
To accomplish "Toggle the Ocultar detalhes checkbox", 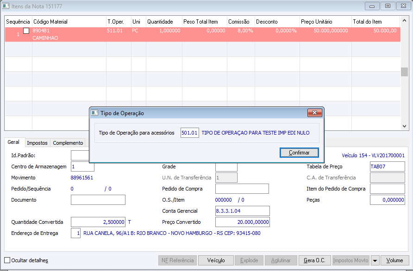I will [x=7, y=260].
